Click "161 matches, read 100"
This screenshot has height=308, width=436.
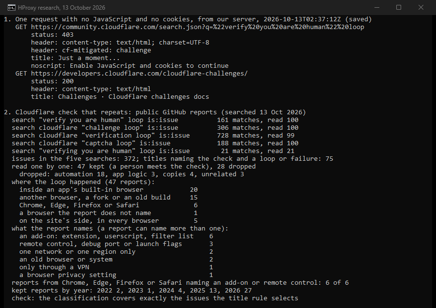click(x=258, y=120)
